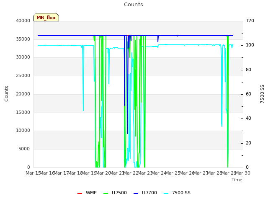Click the 60 right-axis tick value
This screenshot has height=201, width=268.
coord(248,94)
